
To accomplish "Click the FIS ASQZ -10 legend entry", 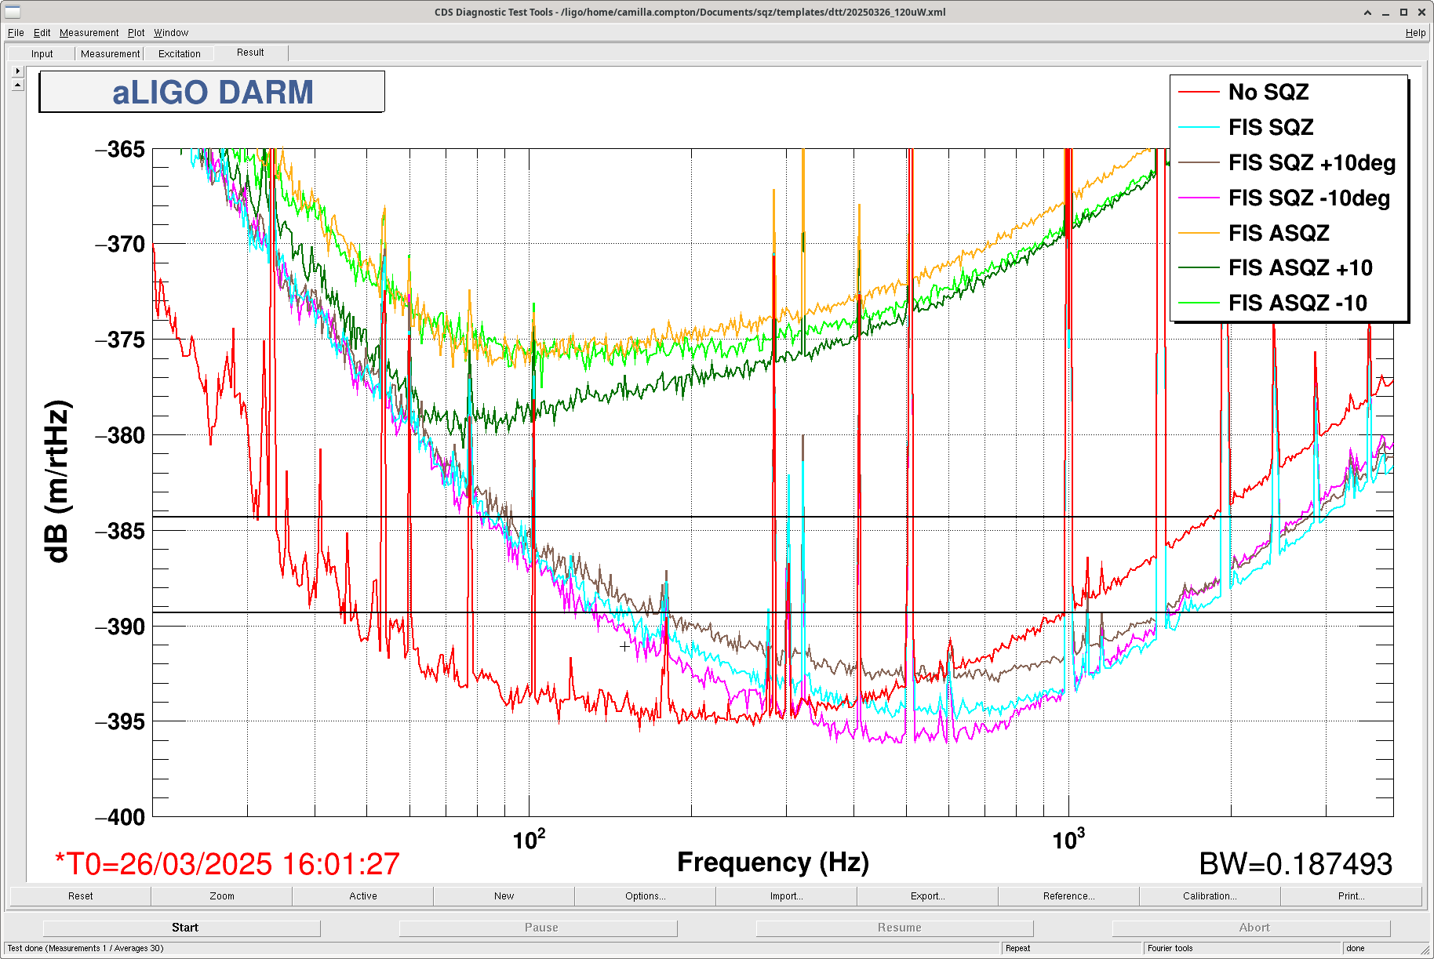I will (1298, 303).
